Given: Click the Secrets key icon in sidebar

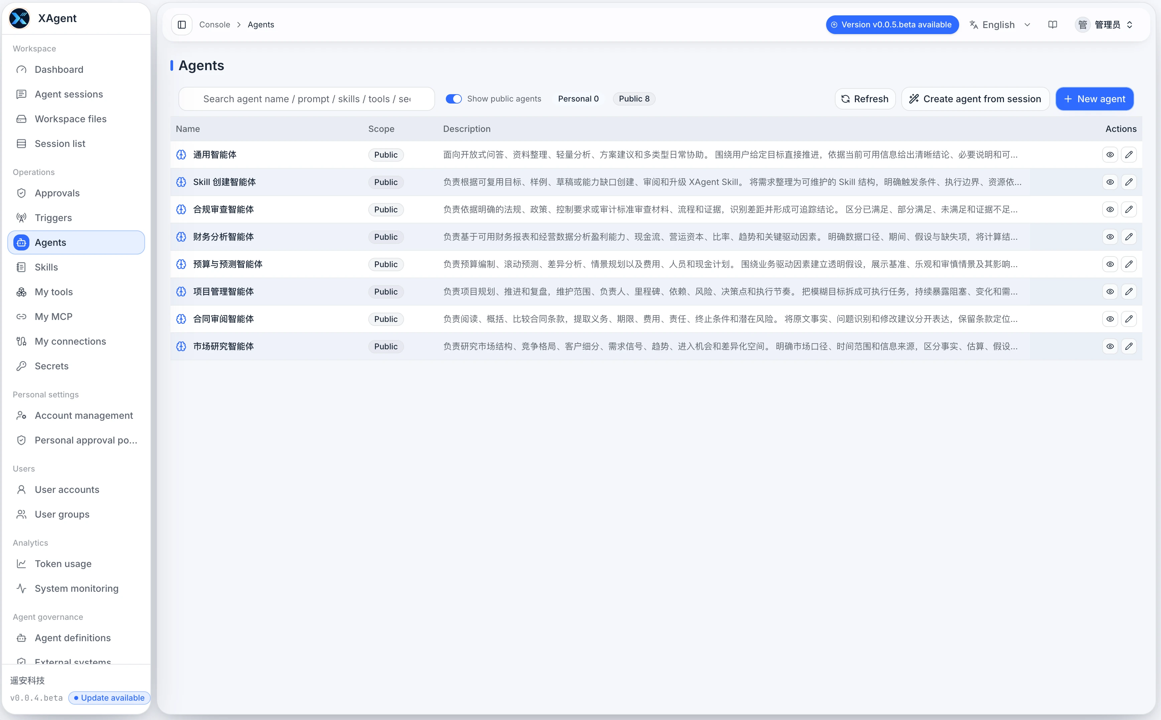Looking at the screenshot, I should (21, 366).
